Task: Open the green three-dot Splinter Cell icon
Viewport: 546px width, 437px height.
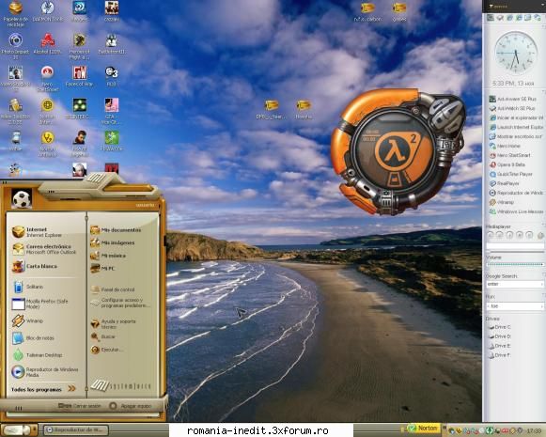Action: (x=79, y=109)
